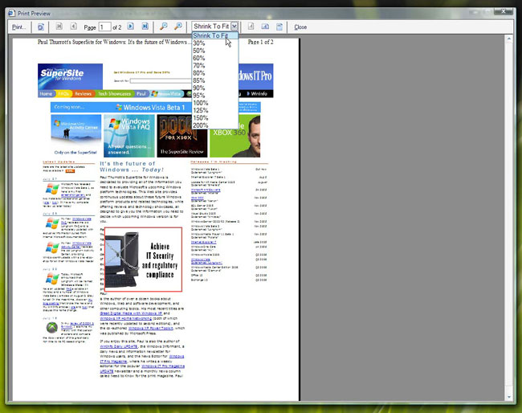Open Page Setup icon beside Print
This screenshot has width=522, height=413.
click(x=41, y=27)
